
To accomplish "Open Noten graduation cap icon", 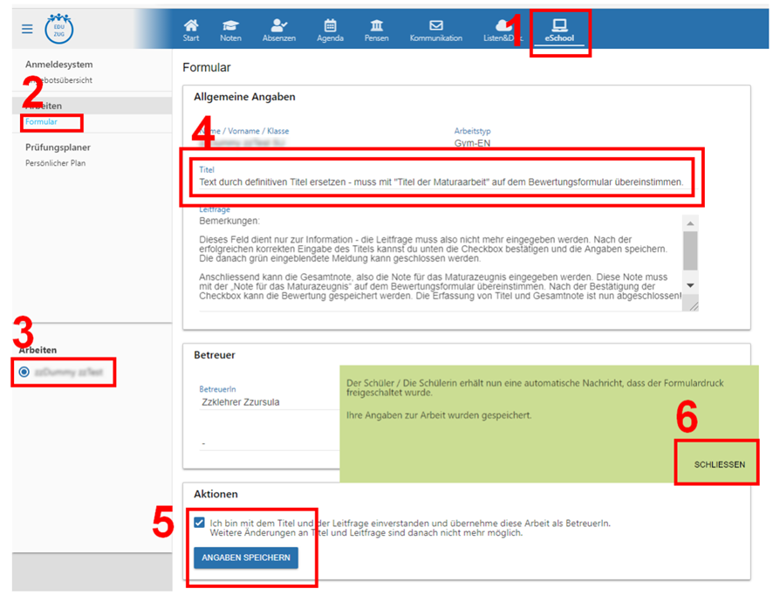I will pyautogui.click(x=230, y=31).
